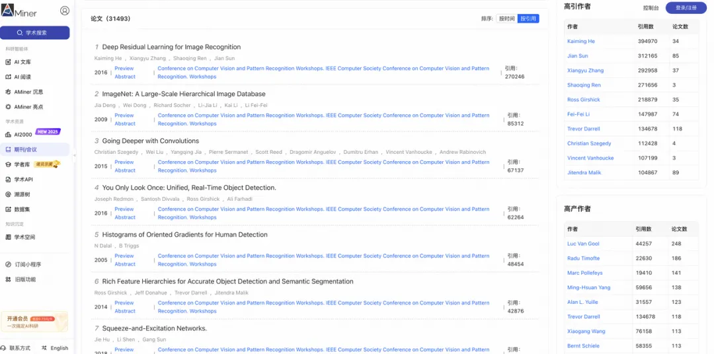
Task: Click the 学术空间 icon
Action: [x=9, y=237]
